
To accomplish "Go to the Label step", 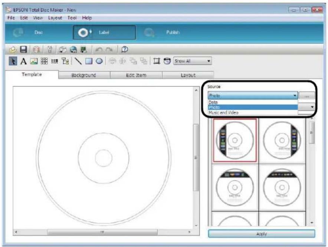I will tap(104, 32).
